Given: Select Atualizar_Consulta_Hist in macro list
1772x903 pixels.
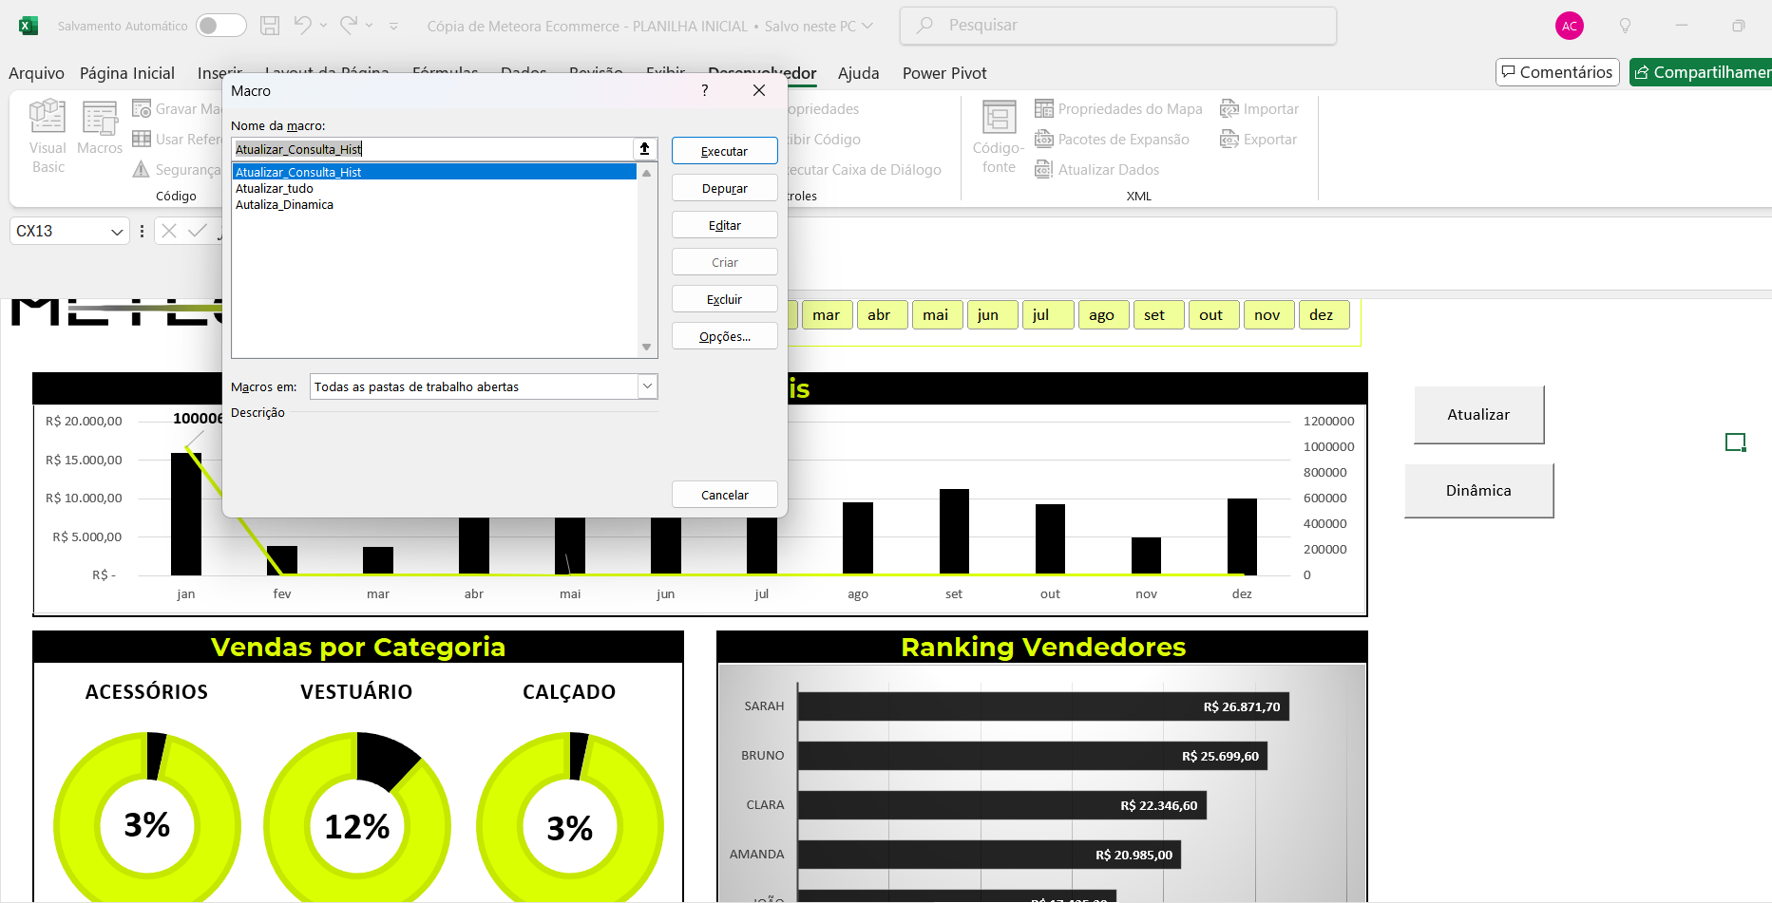Looking at the screenshot, I should [x=434, y=172].
